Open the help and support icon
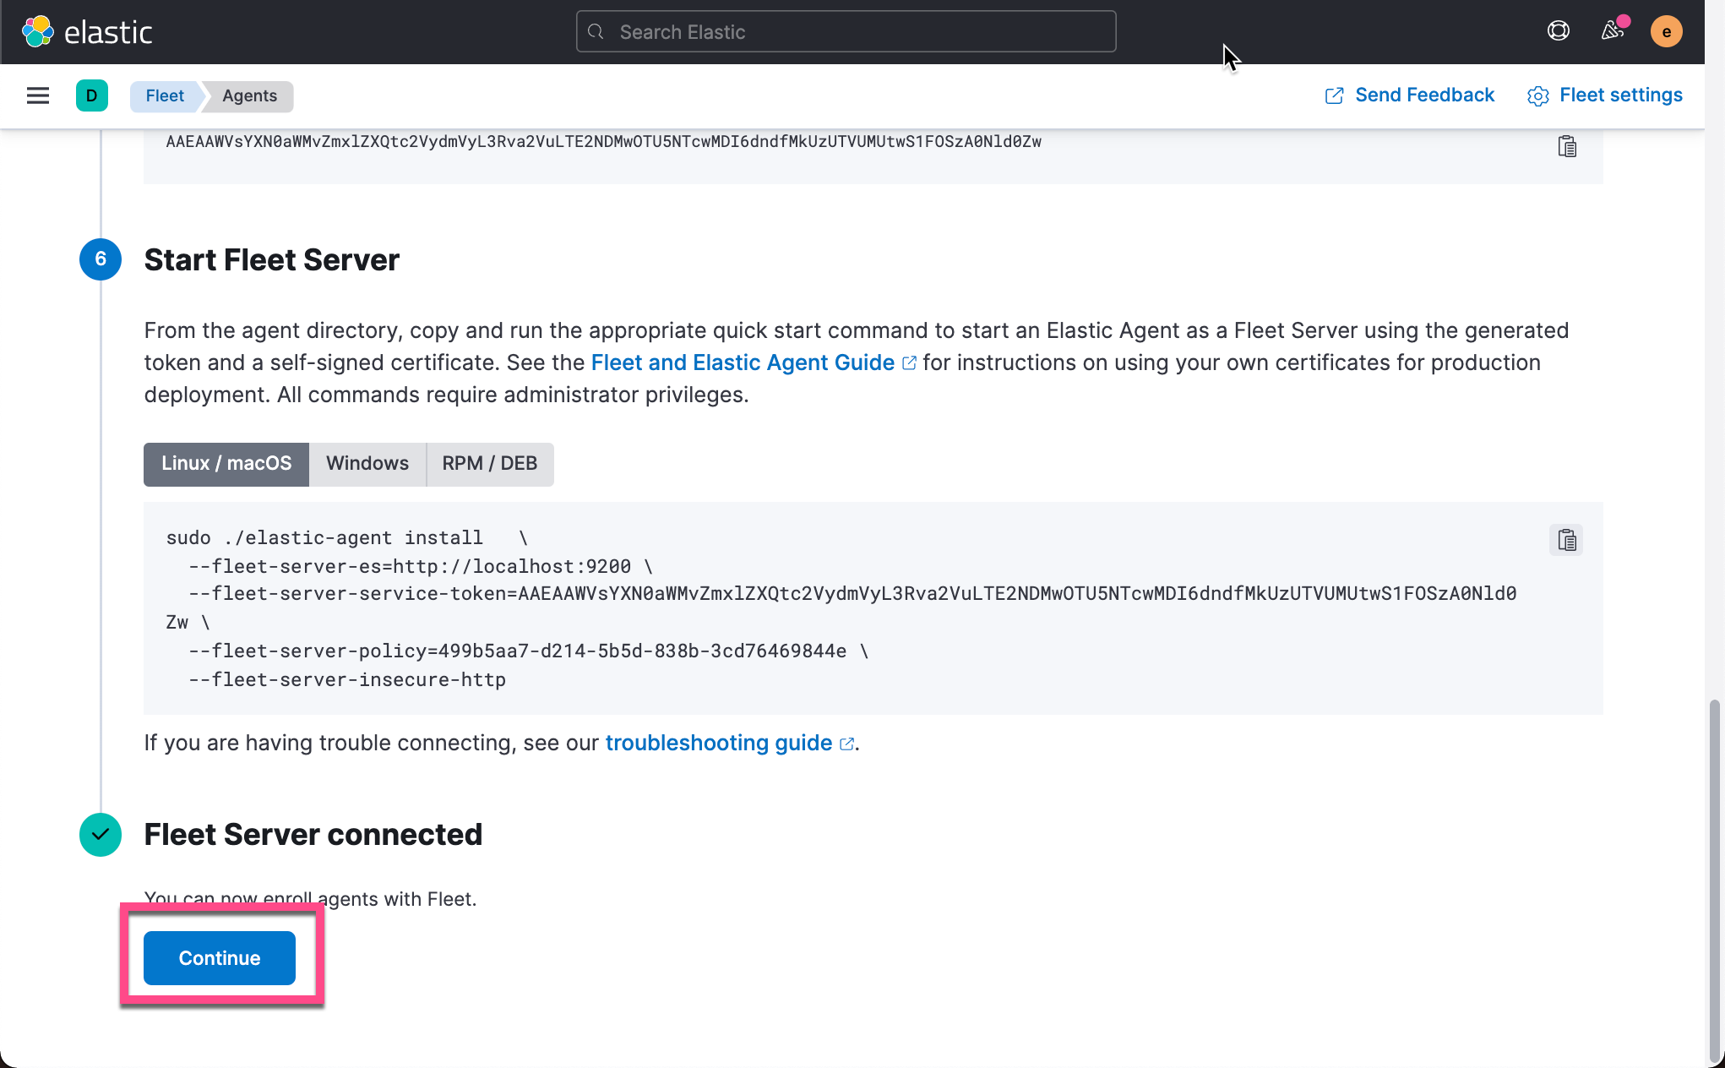 (x=1558, y=31)
